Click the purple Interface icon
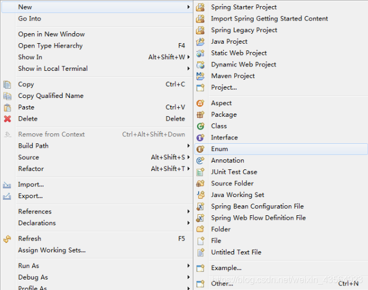Image resolution: width=368 pixels, height=290 pixels. click(200, 138)
